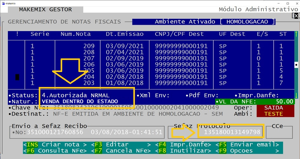300x159 pixels.
Task: Click VENDA DENTRO DO ESTADO text
Action: click(80, 102)
